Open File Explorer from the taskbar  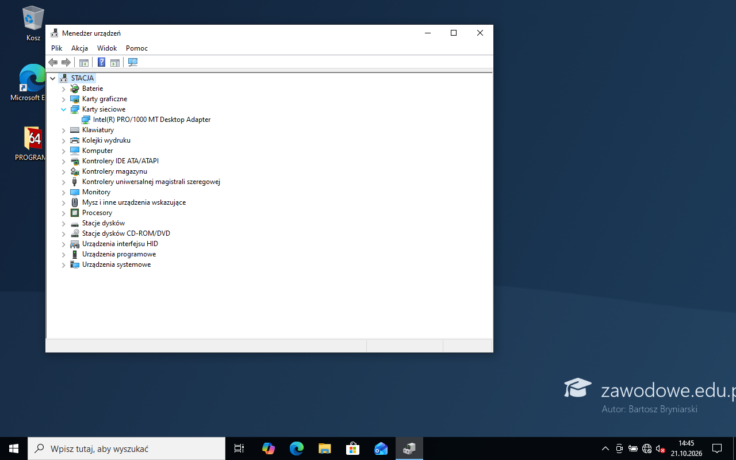pos(325,448)
